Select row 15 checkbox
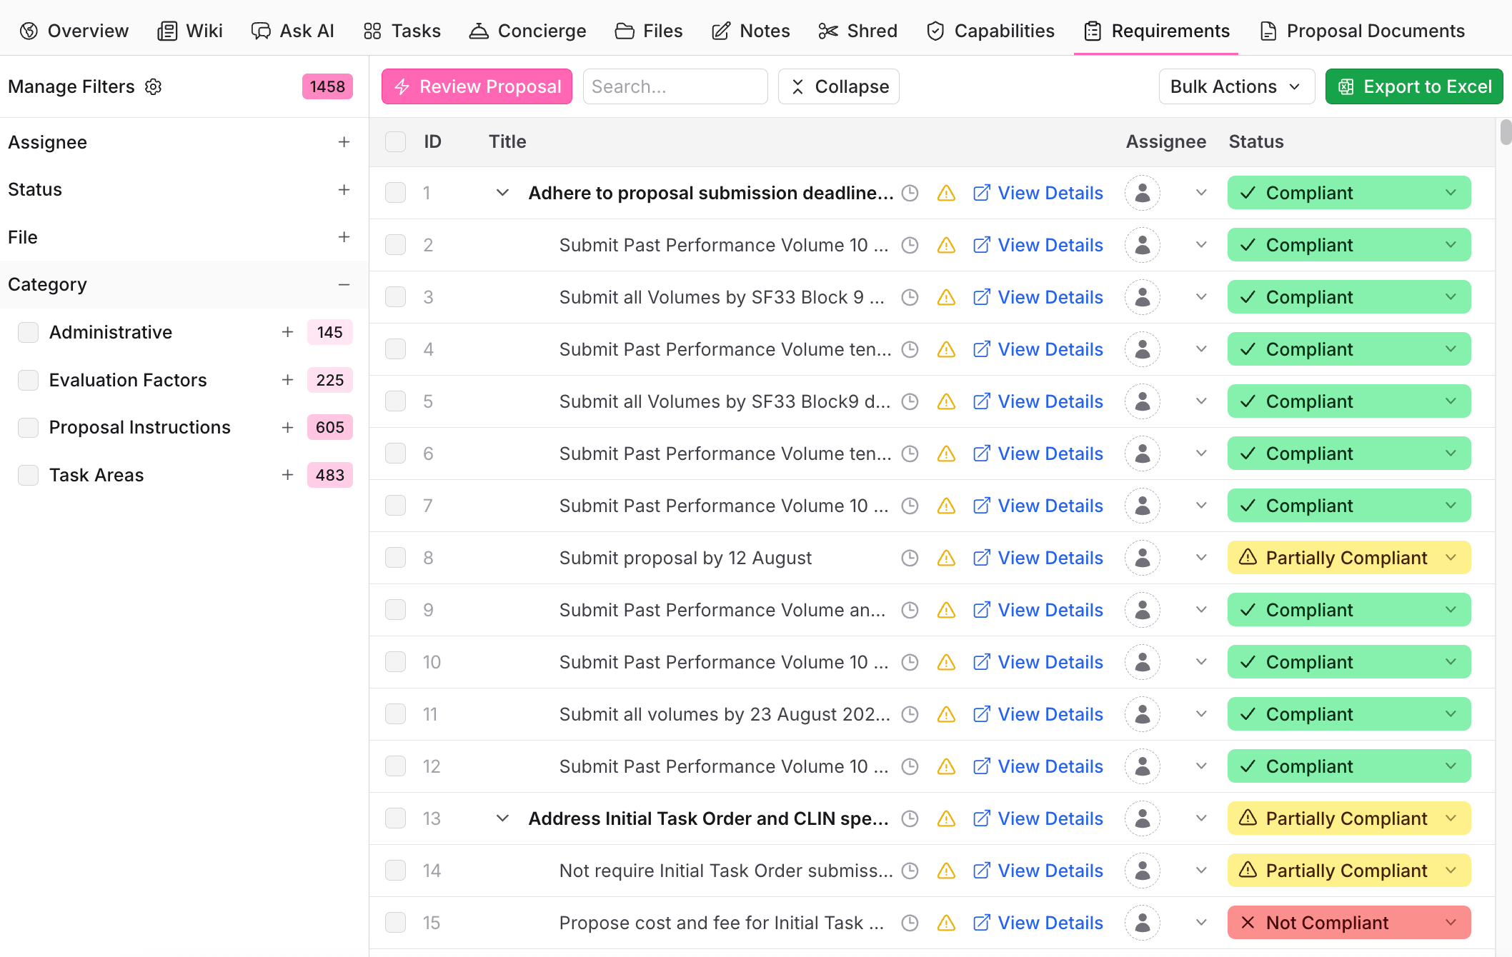Image resolution: width=1512 pixels, height=957 pixels. 395,923
